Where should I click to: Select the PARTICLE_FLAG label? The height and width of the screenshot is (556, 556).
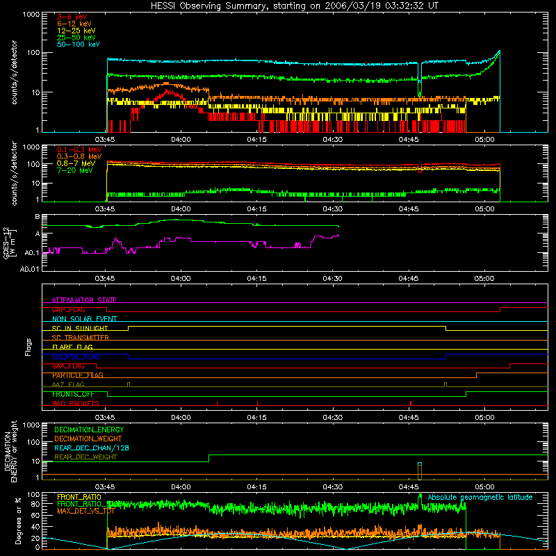tap(78, 375)
